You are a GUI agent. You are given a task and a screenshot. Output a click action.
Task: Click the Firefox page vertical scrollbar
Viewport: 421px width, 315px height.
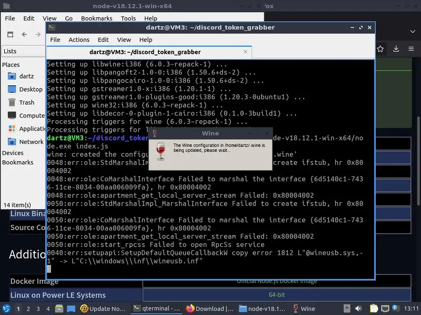tap(418, 161)
